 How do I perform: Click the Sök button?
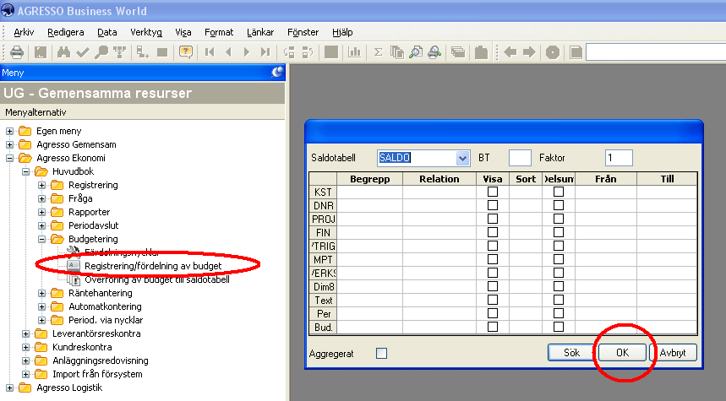tap(571, 353)
